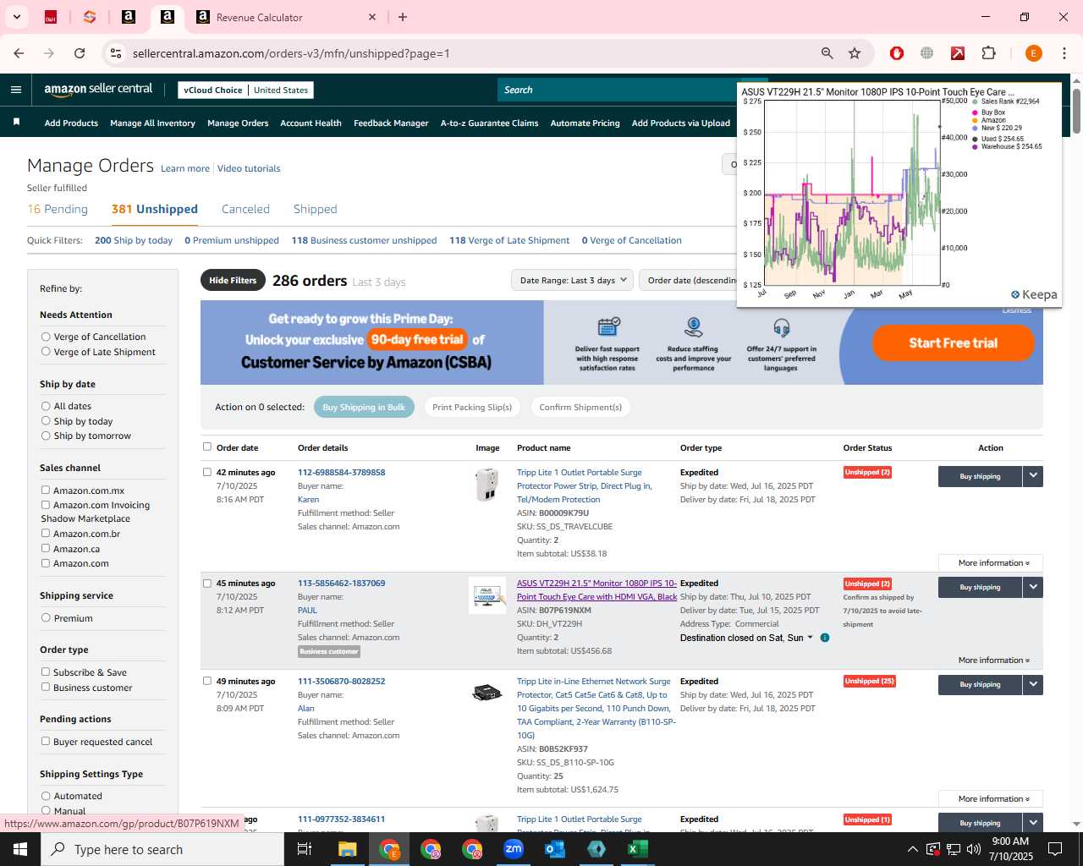
Task: Check the Buyer requested cancel box
Action: point(46,741)
